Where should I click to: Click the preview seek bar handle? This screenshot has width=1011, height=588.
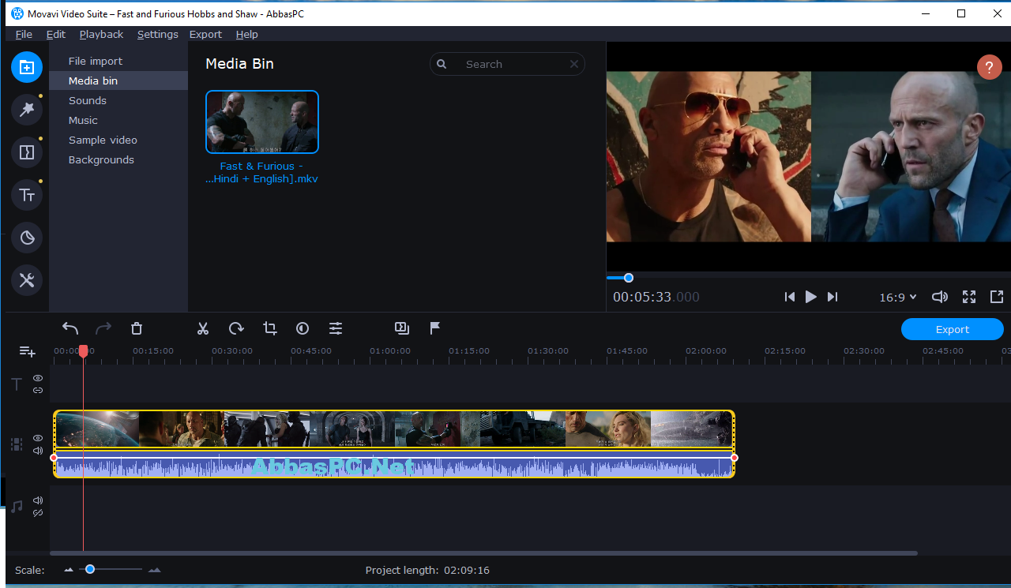click(x=629, y=278)
